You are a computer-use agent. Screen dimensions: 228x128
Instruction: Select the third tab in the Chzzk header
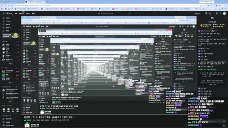(x=28, y=14)
